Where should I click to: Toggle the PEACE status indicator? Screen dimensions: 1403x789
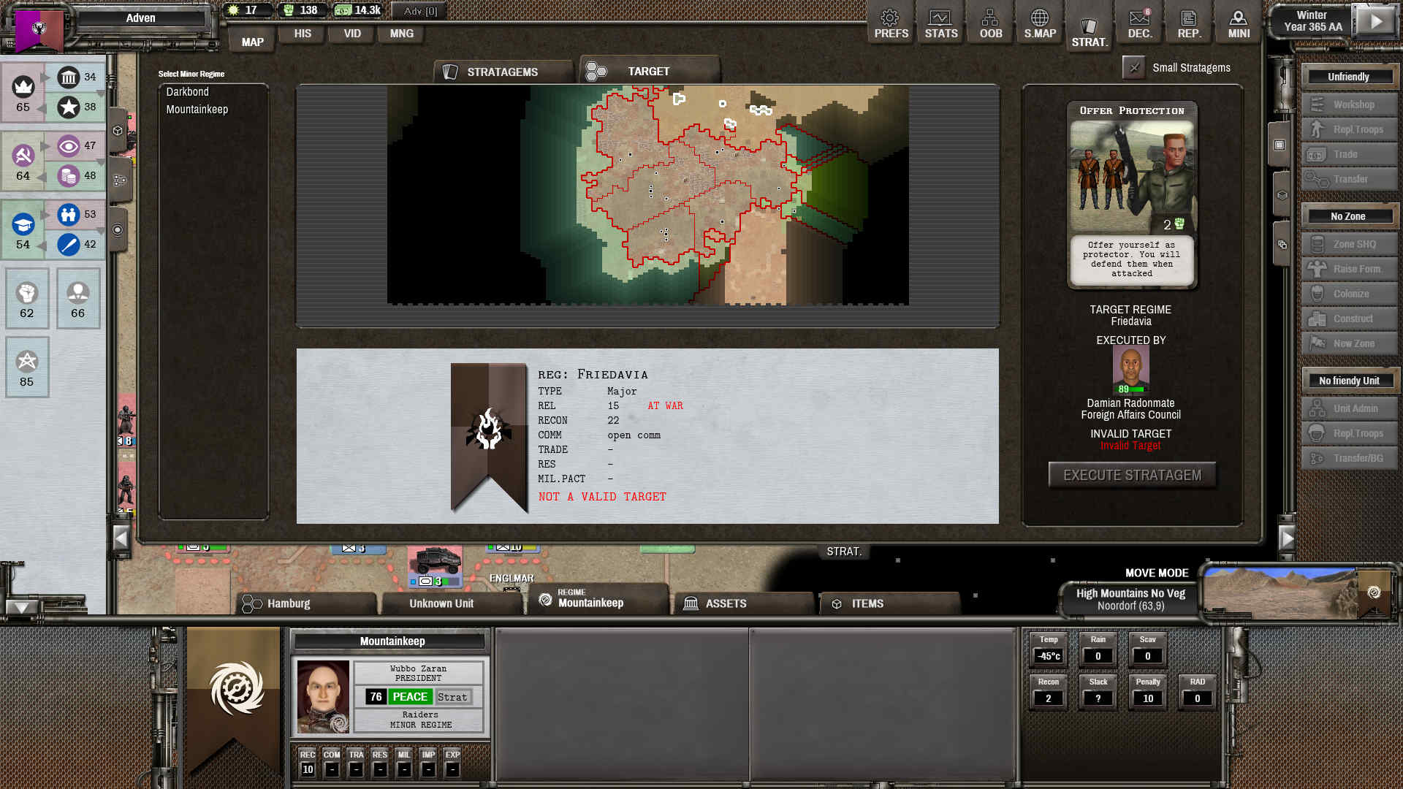coord(409,697)
